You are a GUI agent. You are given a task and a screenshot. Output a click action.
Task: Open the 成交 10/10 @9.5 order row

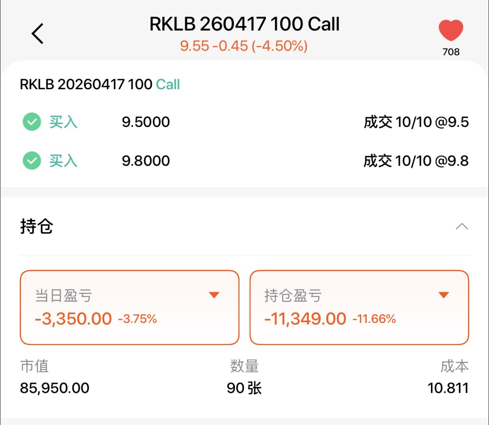[x=244, y=122]
